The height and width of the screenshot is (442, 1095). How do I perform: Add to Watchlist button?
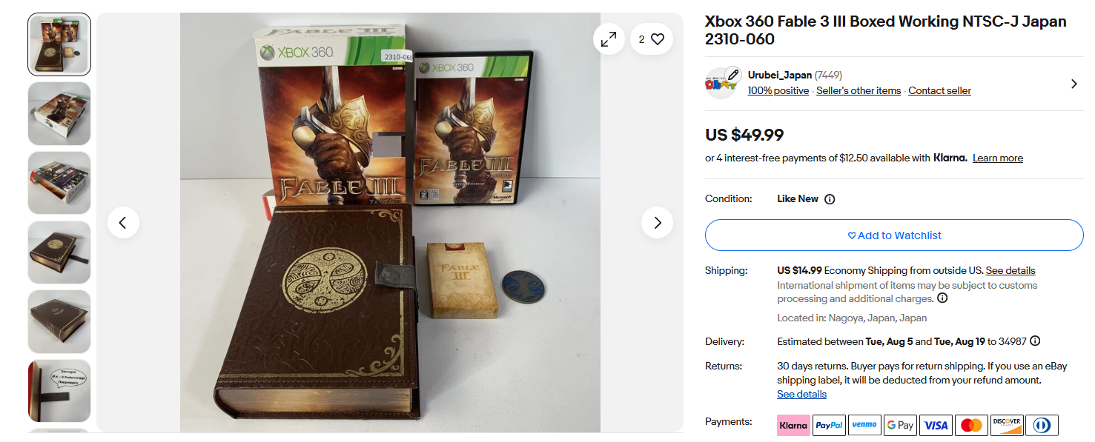coord(893,235)
